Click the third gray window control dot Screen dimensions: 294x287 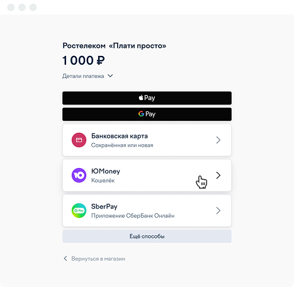pos(33,7)
